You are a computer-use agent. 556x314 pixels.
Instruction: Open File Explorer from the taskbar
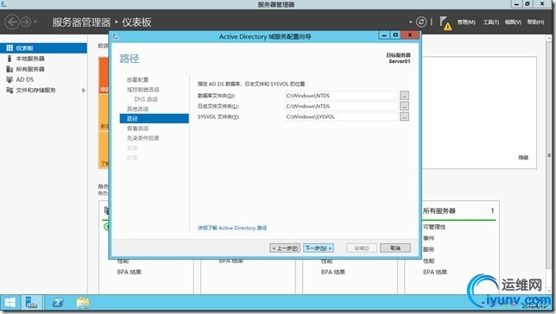tap(83, 303)
